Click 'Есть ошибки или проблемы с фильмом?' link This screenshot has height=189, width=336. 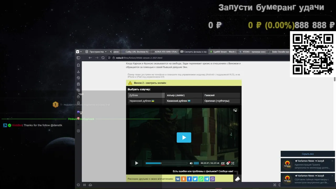point(203,171)
